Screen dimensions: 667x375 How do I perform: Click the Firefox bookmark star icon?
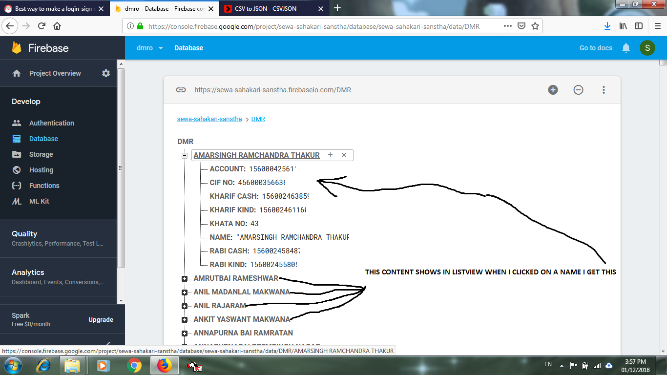pos(535,26)
